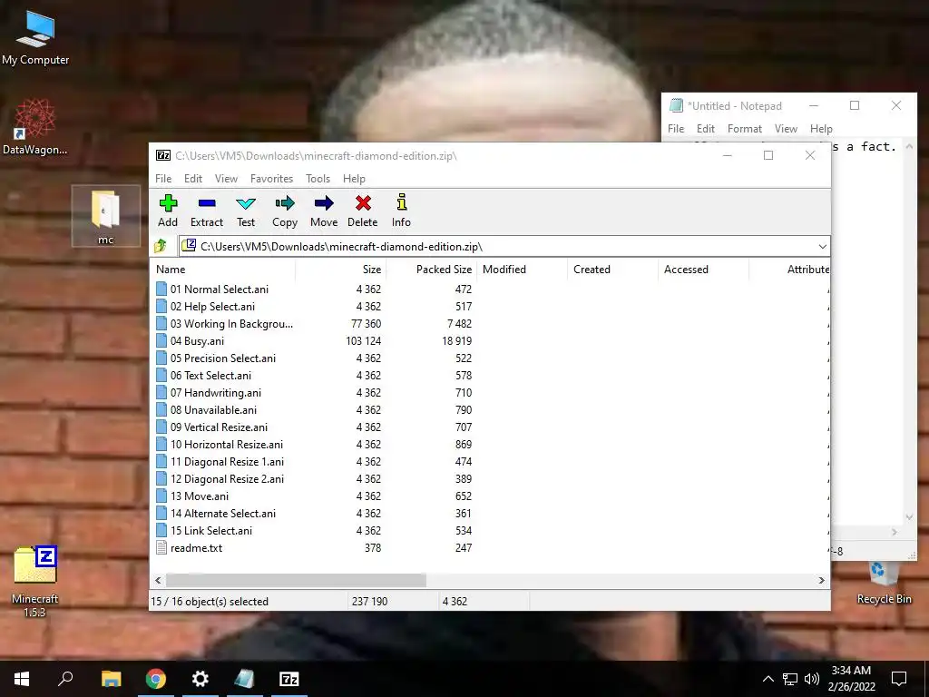Screen dimensions: 929x697
Task: Click the left arrow of horizontal scrollbar
Action: [x=158, y=580]
